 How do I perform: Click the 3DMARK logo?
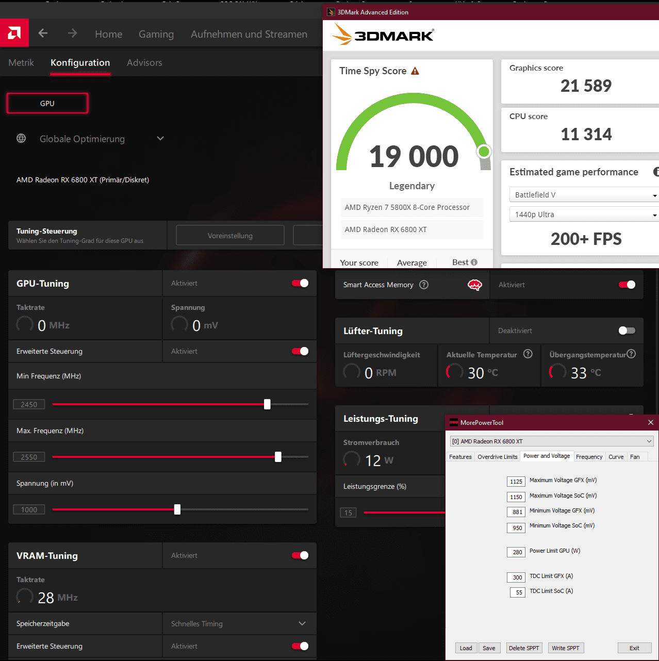click(383, 35)
